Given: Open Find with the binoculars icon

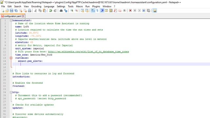Looking at the screenshot, I should click(x=61, y=10).
